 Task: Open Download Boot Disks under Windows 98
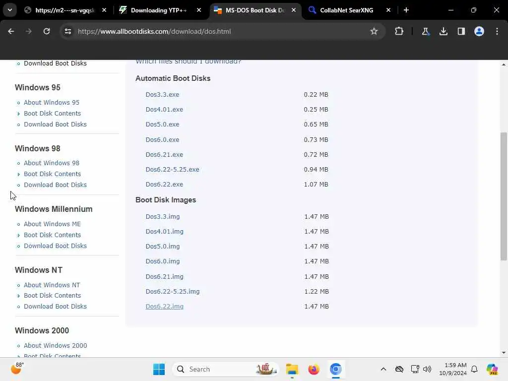click(x=55, y=185)
